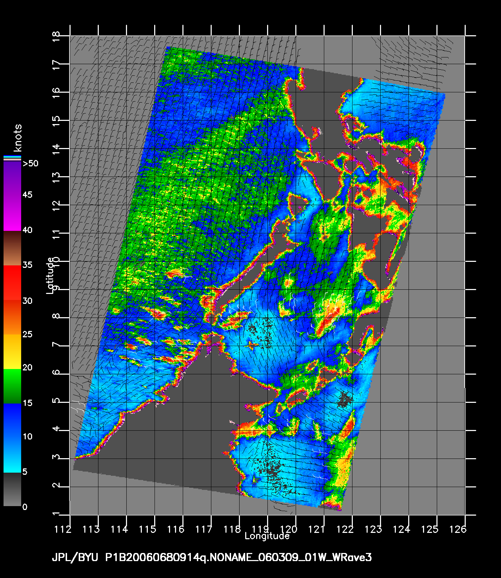Select the orange 25–30 knots color band
Screen dimensions: 501x578
pos(12,317)
